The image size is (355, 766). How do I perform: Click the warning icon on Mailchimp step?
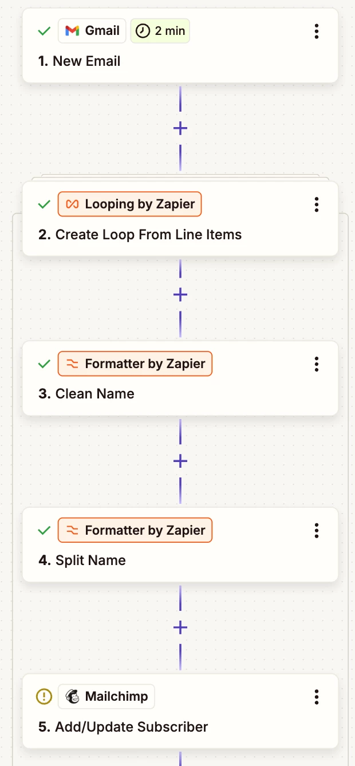tap(44, 697)
